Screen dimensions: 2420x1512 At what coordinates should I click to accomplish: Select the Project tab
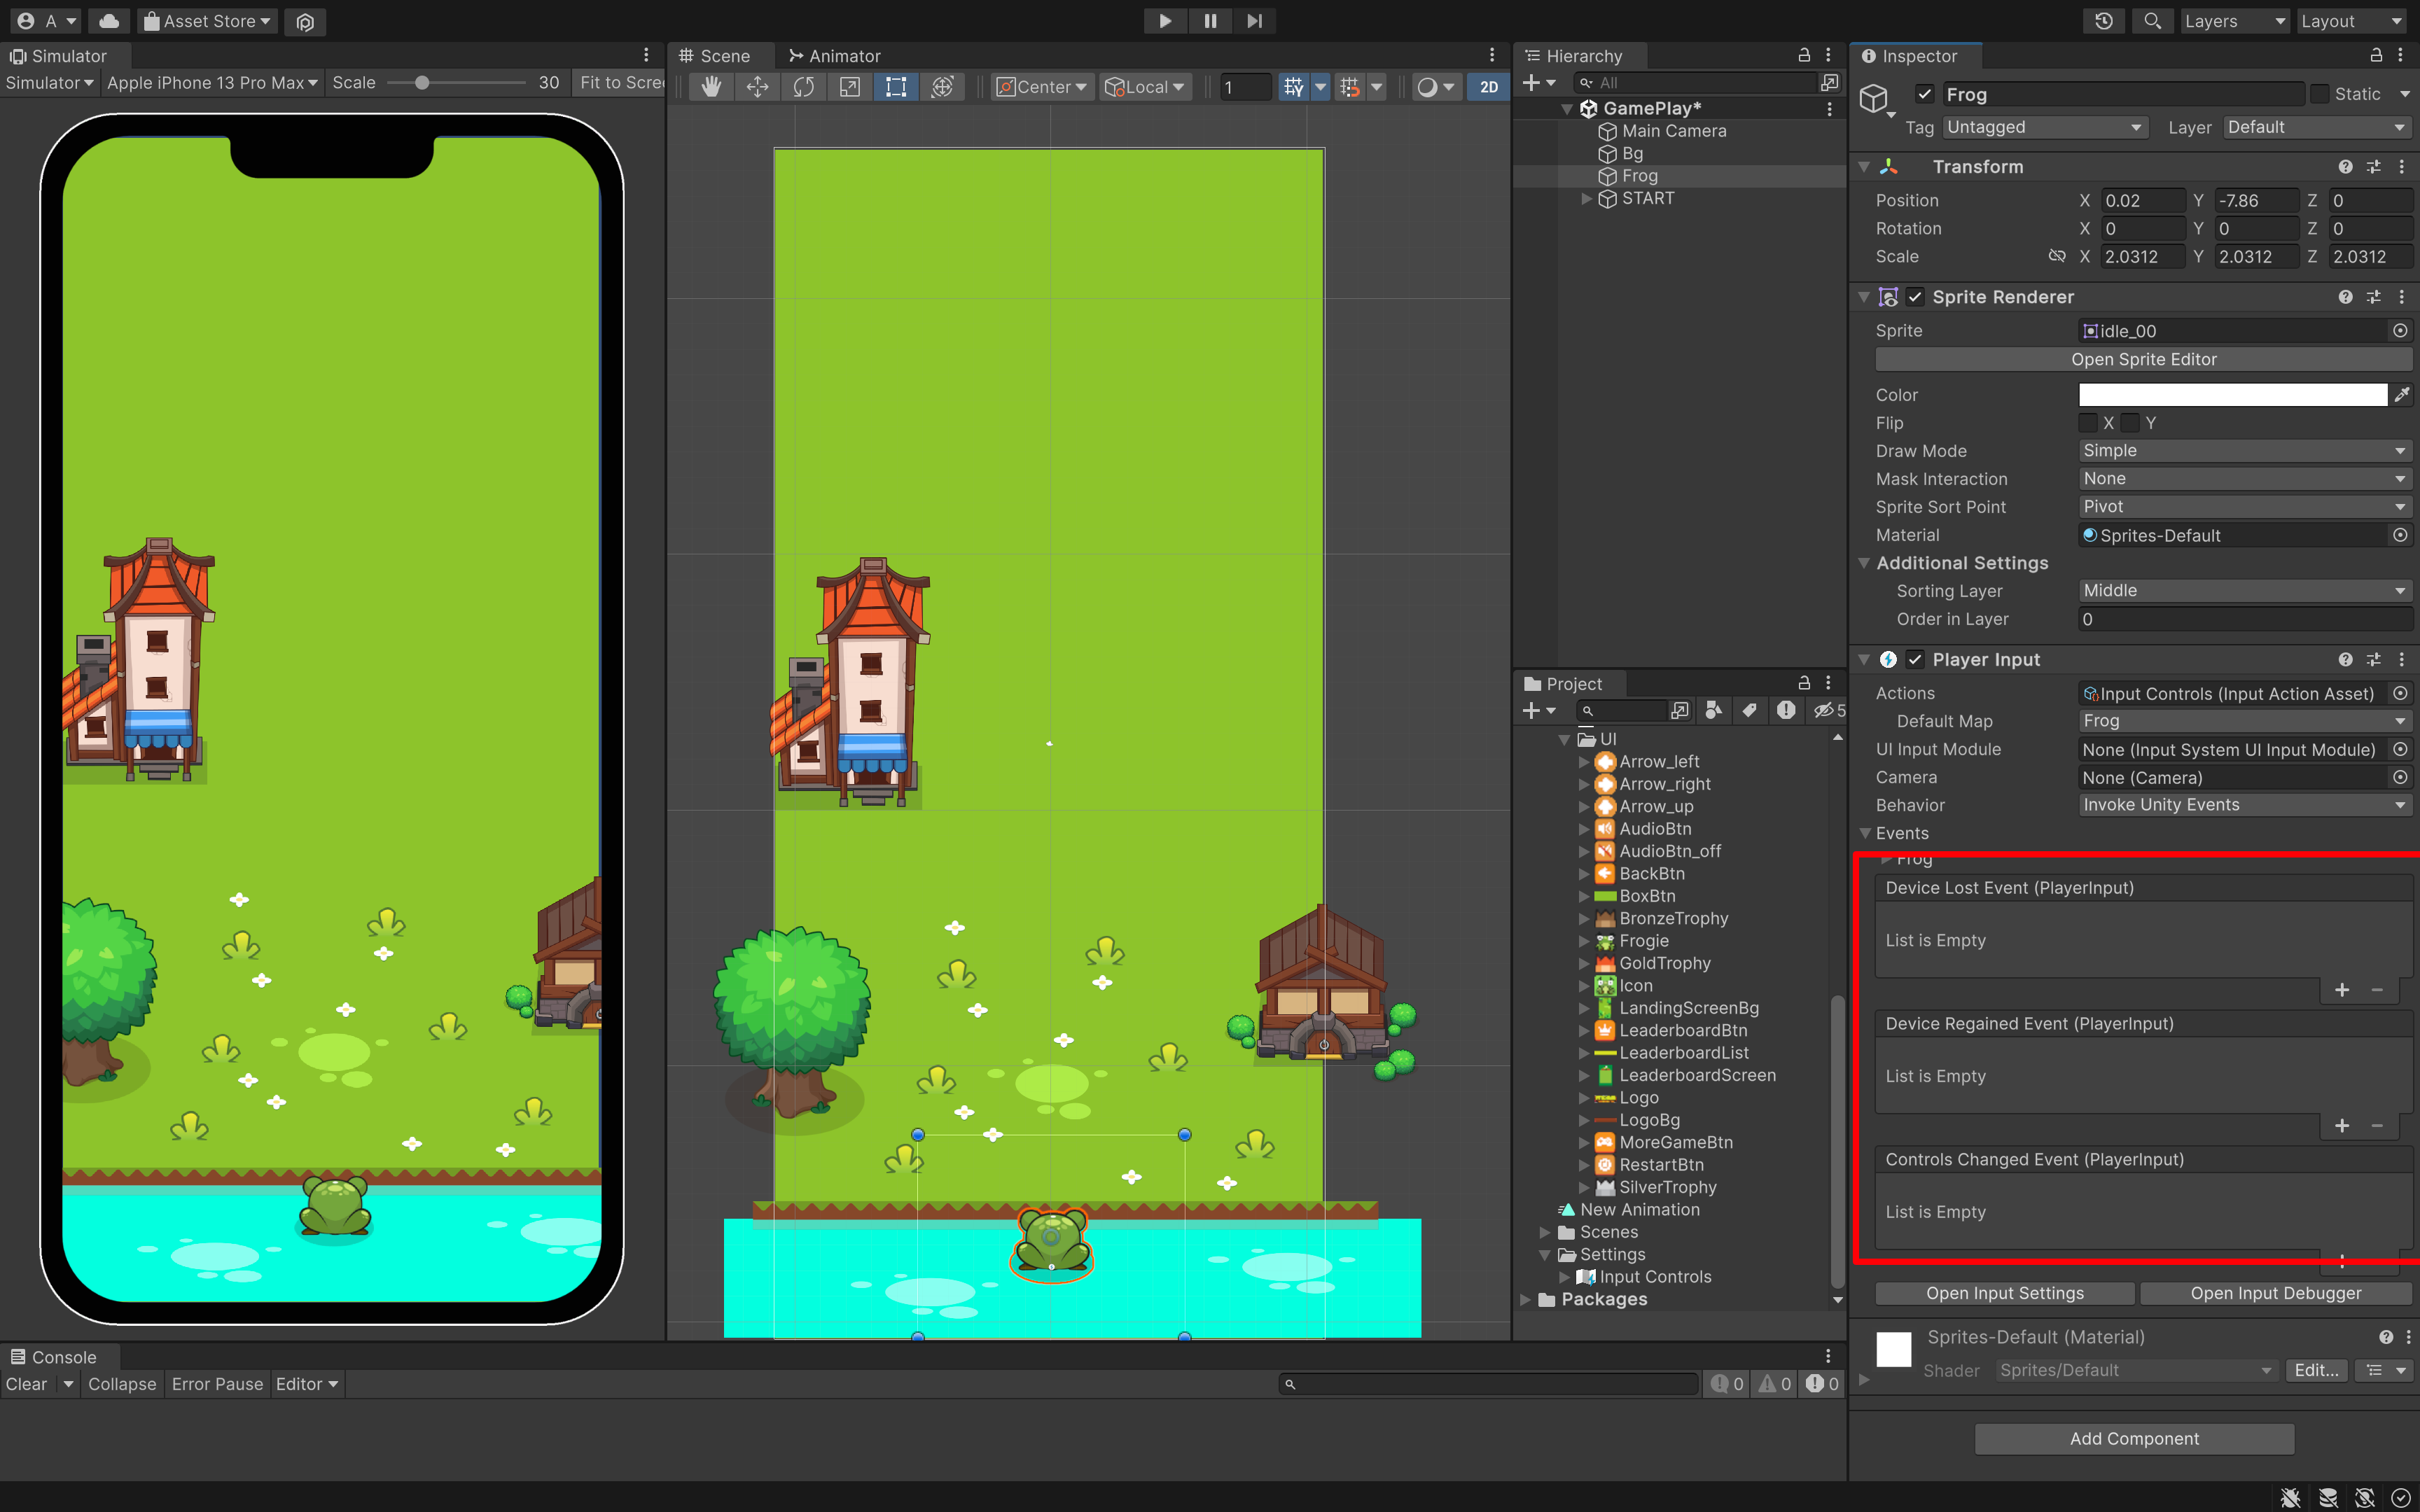click(1564, 684)
